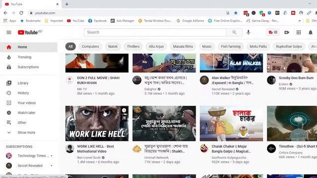Open Subscriptions in the sidebar
Screen dimensions: 317x178
pos(29,67)
